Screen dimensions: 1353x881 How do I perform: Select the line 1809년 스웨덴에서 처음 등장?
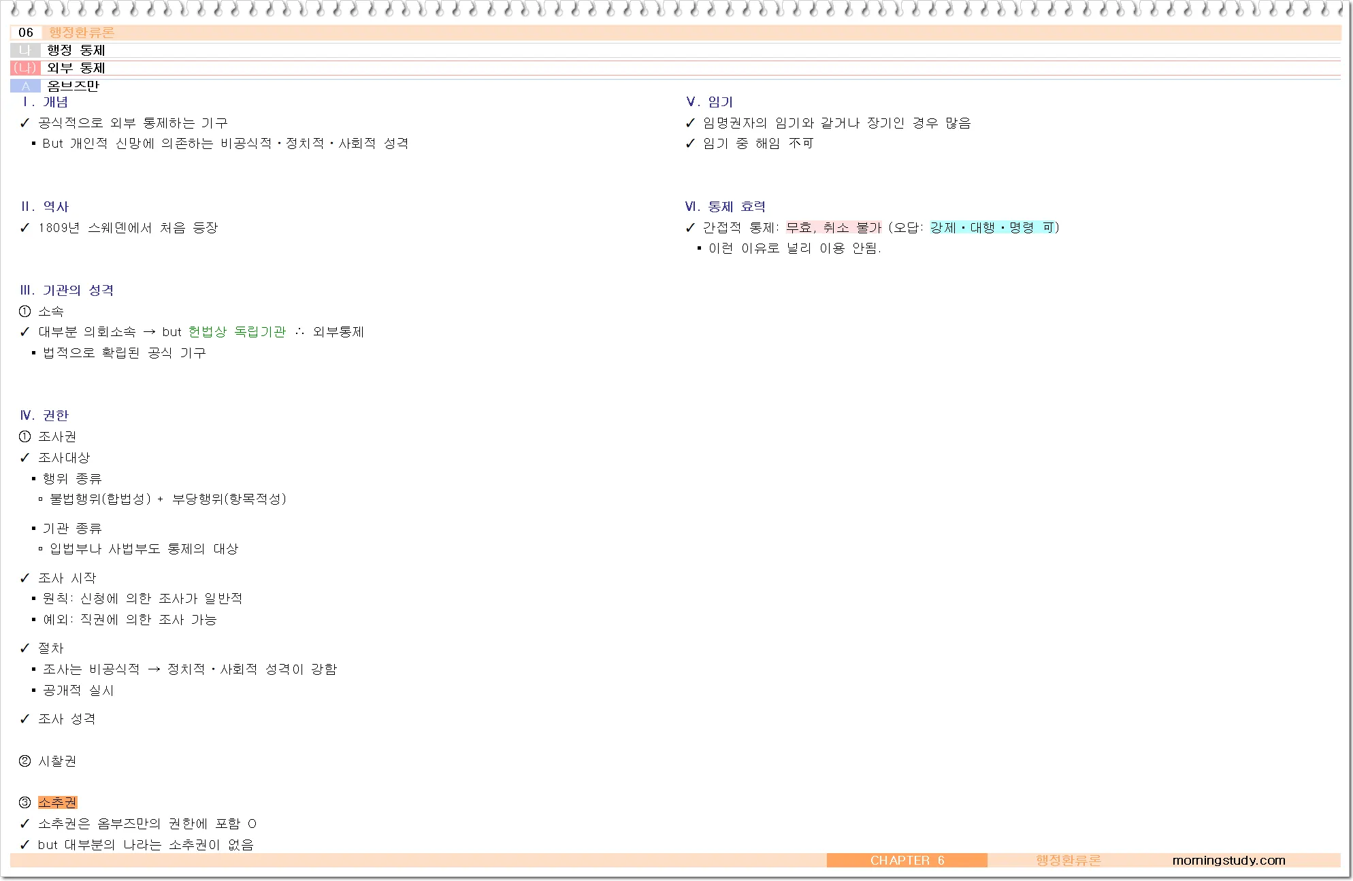tap(128, 228)
